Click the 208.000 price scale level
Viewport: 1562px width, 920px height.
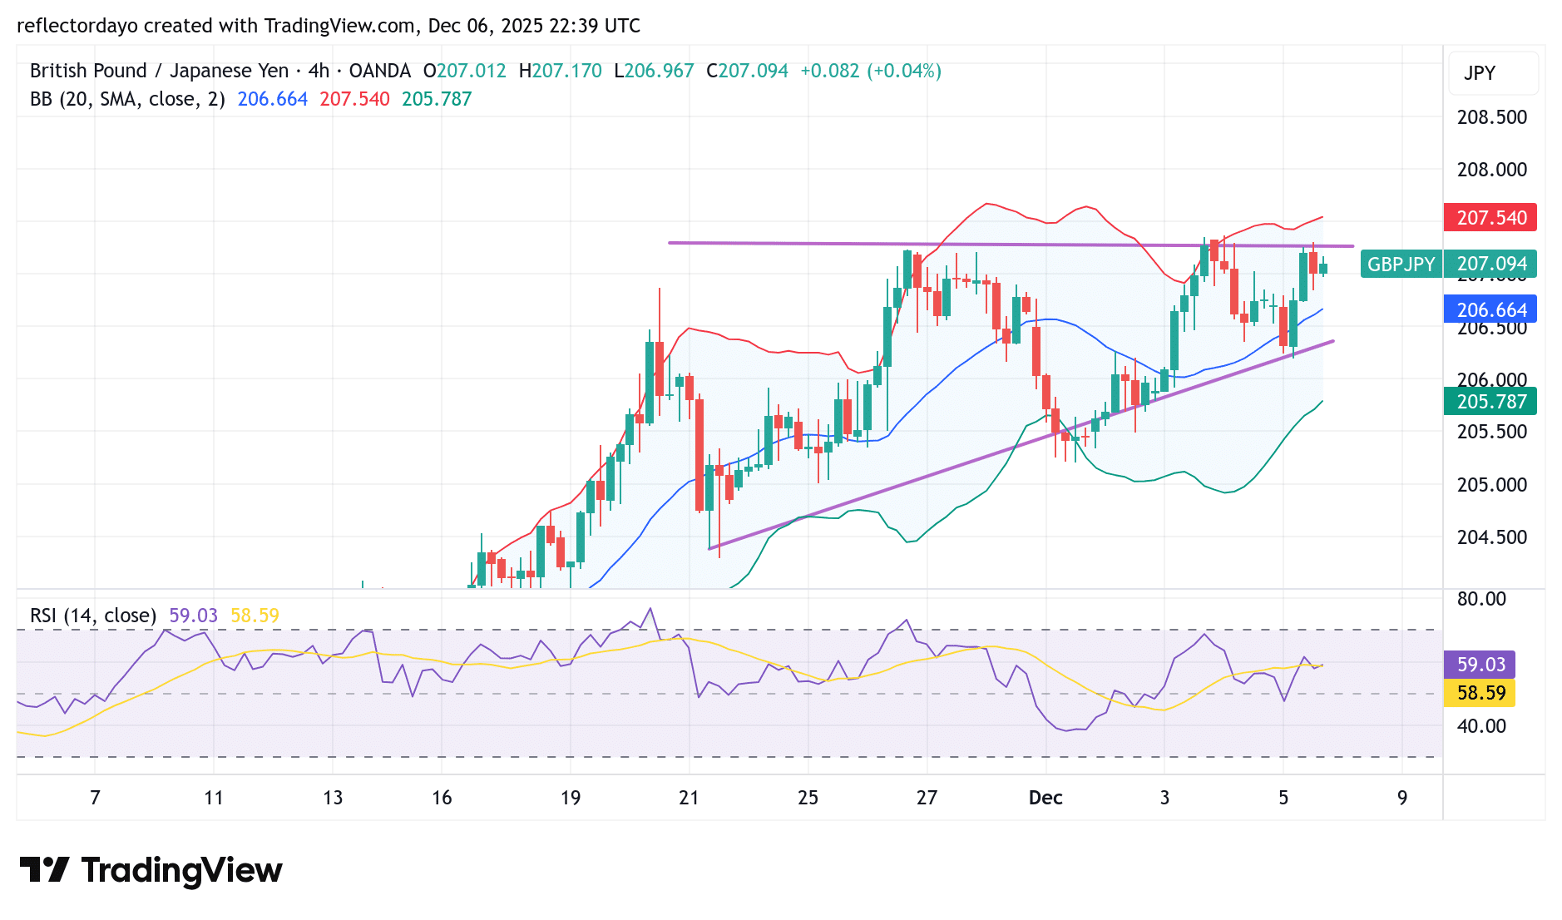[x=1493, y=170]
